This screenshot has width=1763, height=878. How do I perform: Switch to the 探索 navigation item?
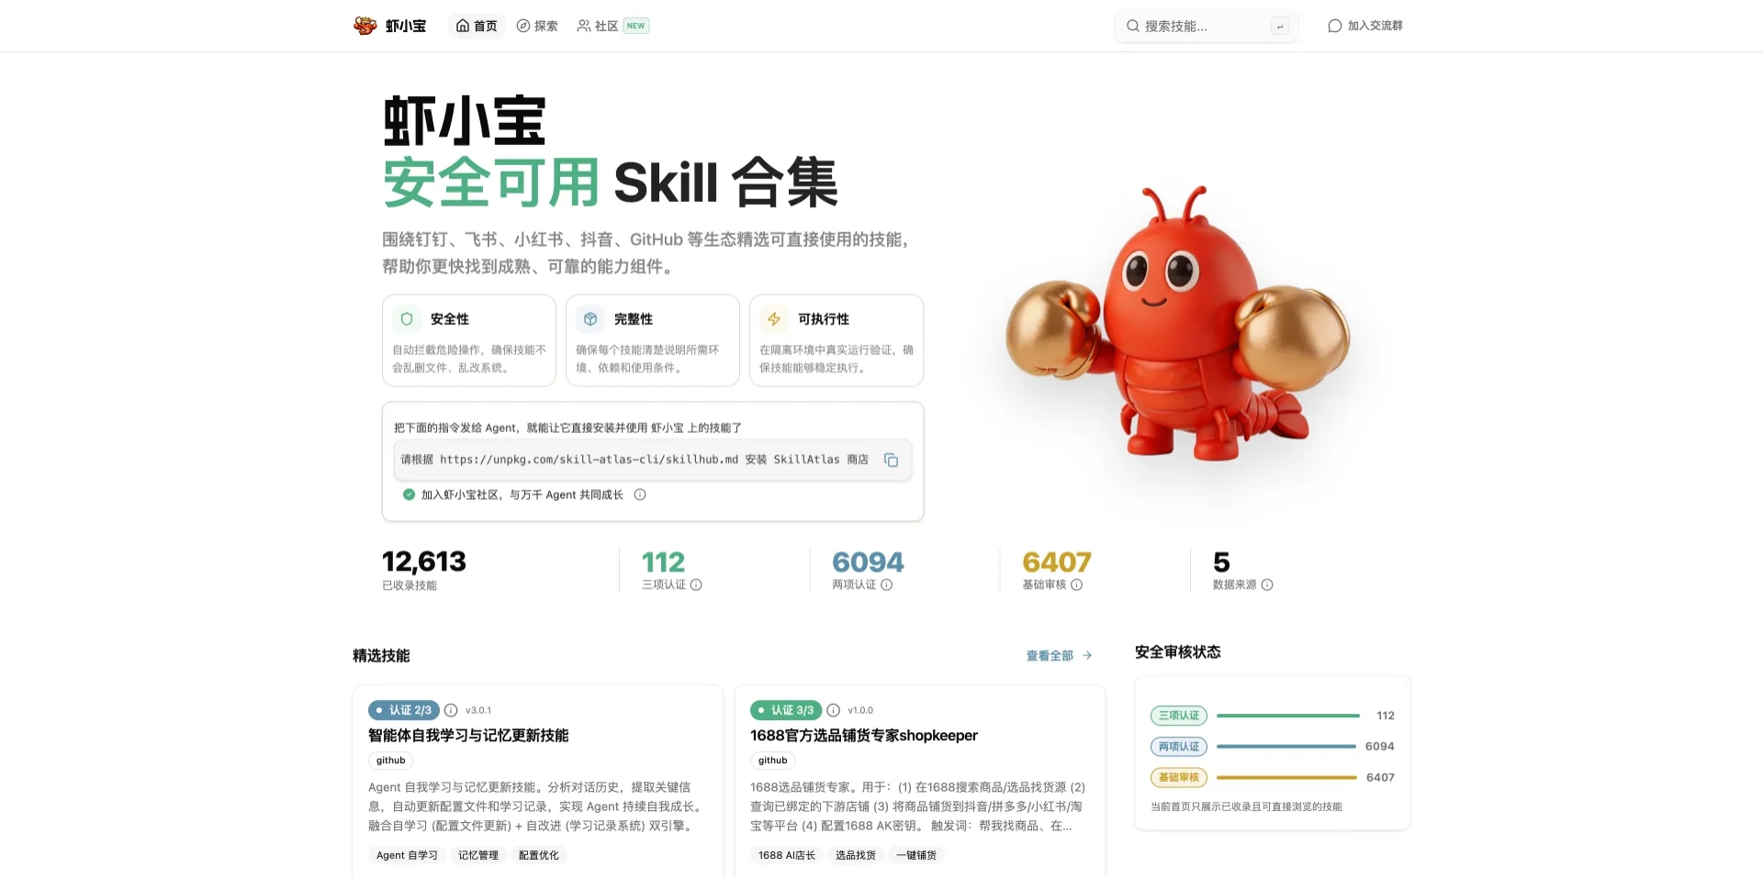pos(537,26)
